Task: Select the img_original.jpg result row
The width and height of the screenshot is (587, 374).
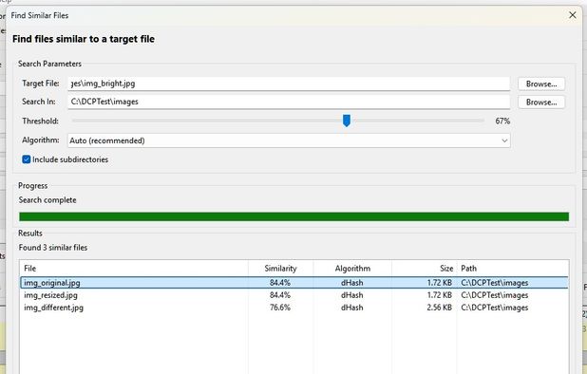Action: pos(293,283)
